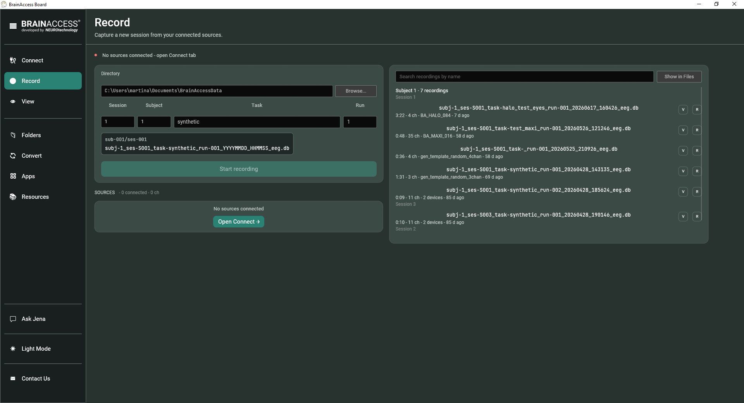Click R button for the synthetic_run-002 recording

tap(697, 192)
